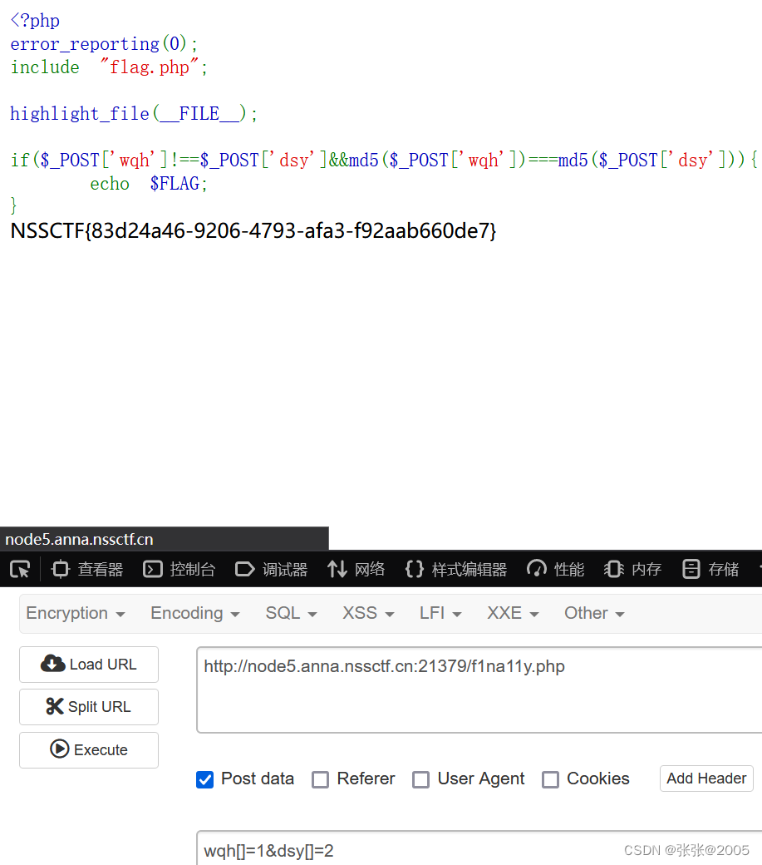Enable the User Agent checkbox
Viewport: 762px width, 865px height.
421,779
